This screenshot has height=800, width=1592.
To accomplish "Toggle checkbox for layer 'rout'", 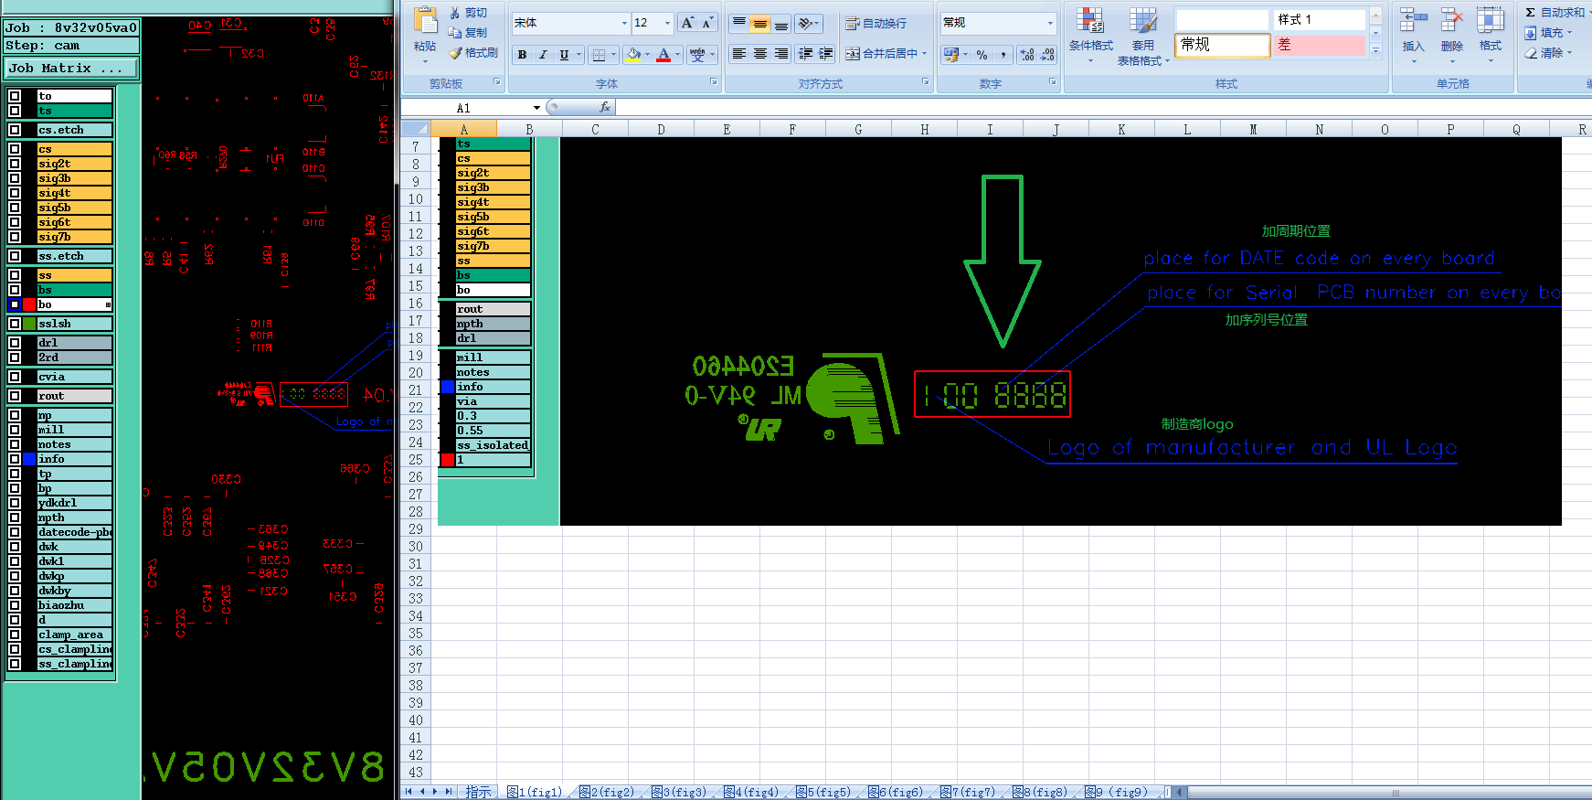I will pyautogui.click(x=15, y=396).
